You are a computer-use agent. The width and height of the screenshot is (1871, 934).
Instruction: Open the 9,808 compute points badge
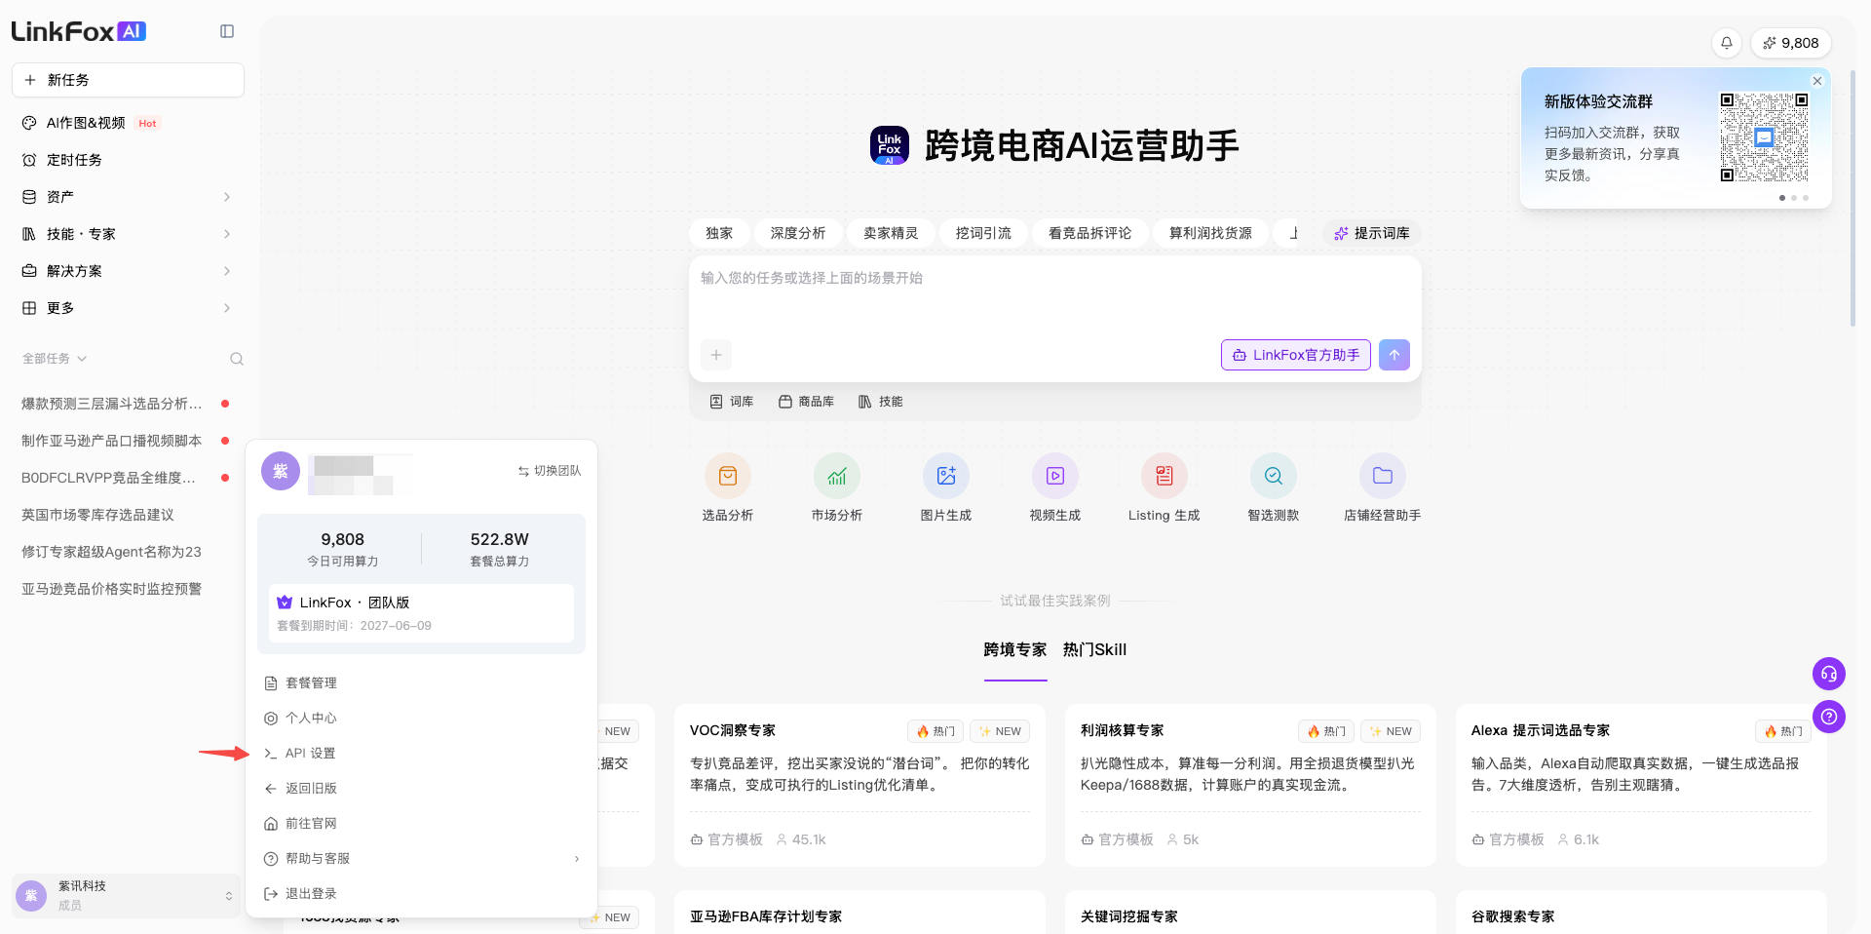pos(1791,43)
